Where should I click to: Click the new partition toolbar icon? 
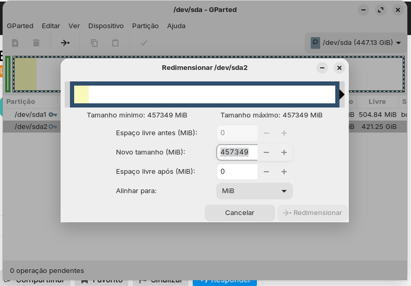[x=15, y=43]
